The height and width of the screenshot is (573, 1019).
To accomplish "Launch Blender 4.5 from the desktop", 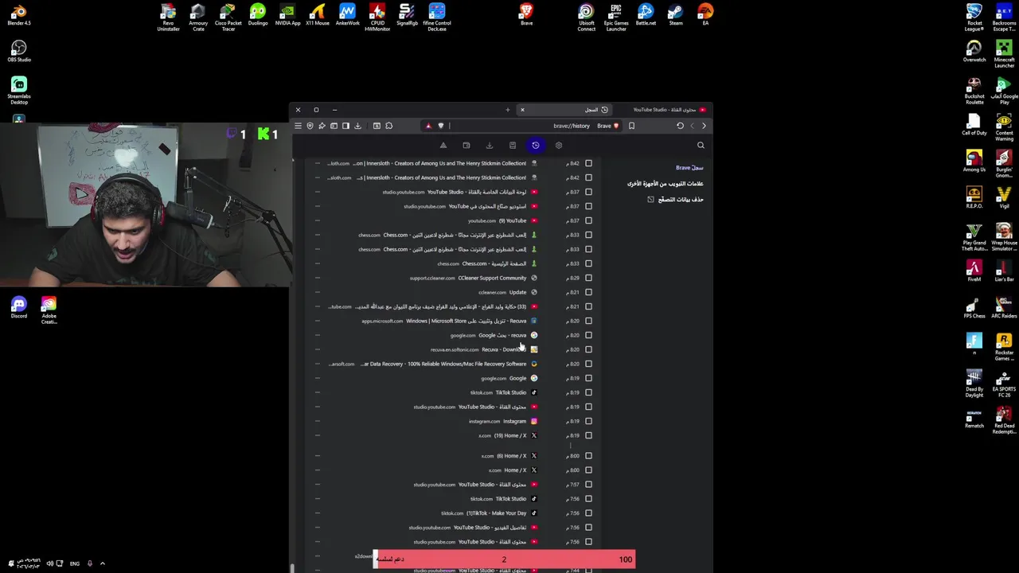I will click(19, 15).
